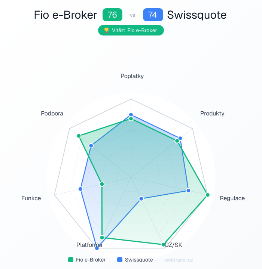This screenshot has width=262, height=269.
Task: Click the Poplatky axis label
Action: (132, 76)
